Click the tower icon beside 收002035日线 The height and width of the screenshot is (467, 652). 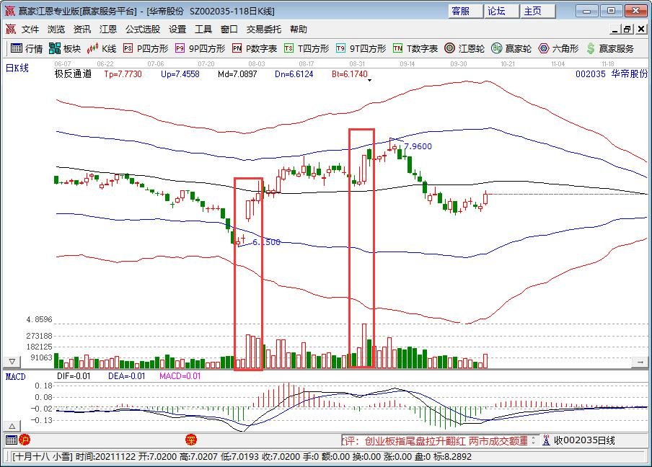[x=547, y=440]
